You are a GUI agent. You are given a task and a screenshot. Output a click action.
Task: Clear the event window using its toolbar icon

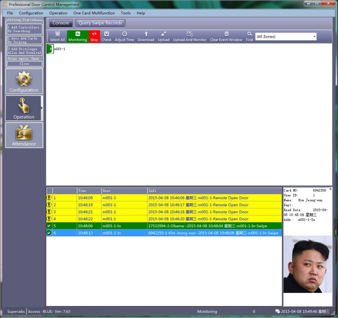(226, 36)
